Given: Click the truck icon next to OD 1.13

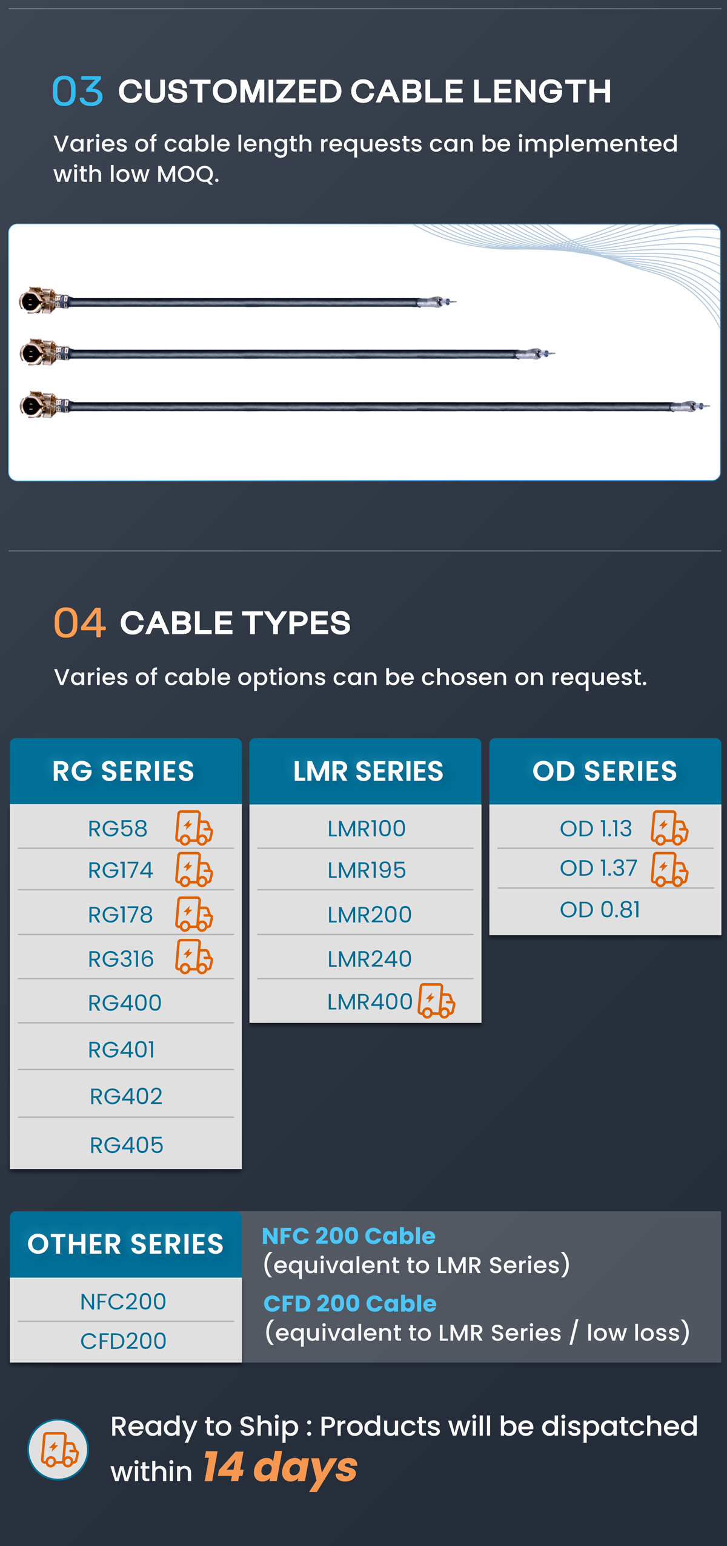Looking at the screenshot, I should 669,828.
